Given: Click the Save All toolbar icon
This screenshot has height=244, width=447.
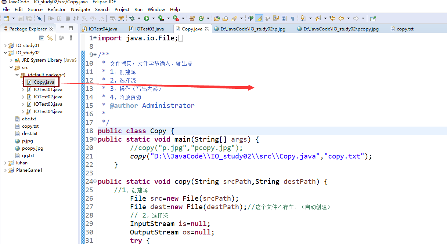Looking at the screenshot, I should click(x=29, y=18).
